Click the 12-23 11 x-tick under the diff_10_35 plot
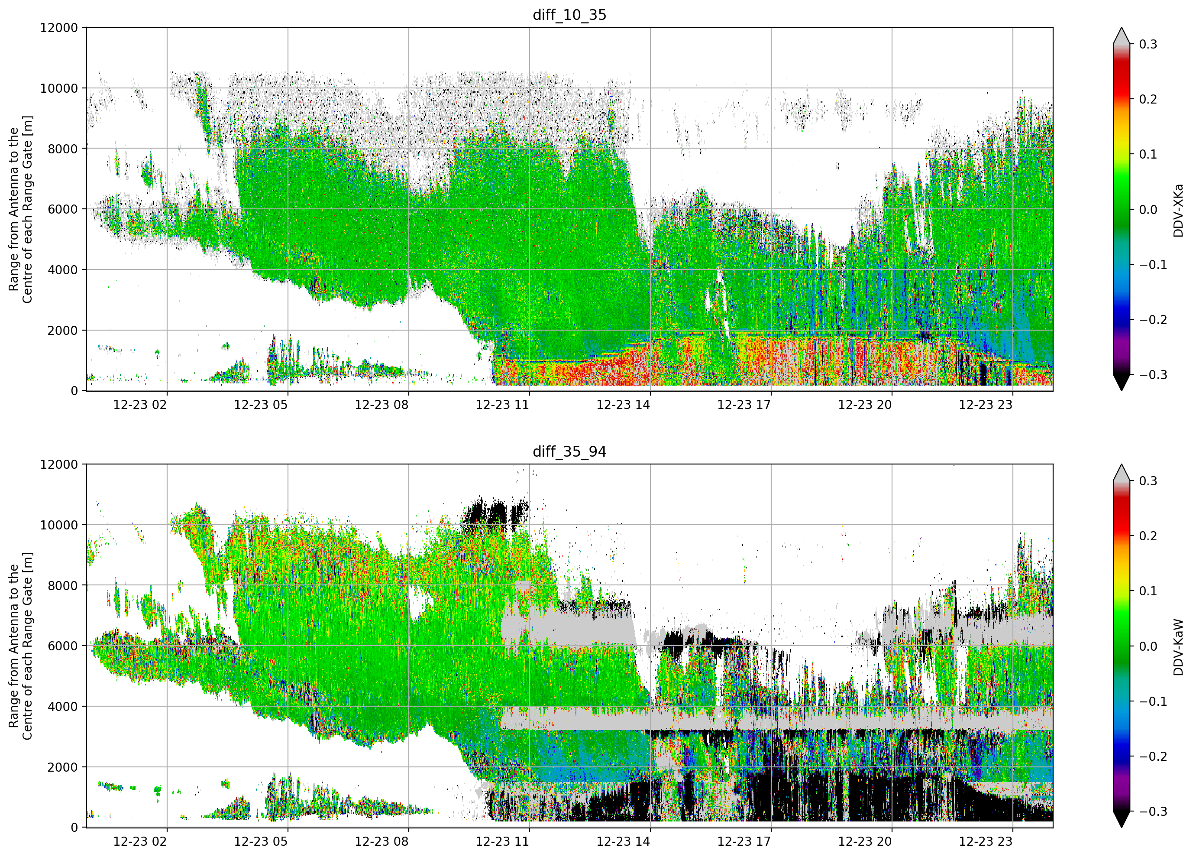 coord(502,405)
